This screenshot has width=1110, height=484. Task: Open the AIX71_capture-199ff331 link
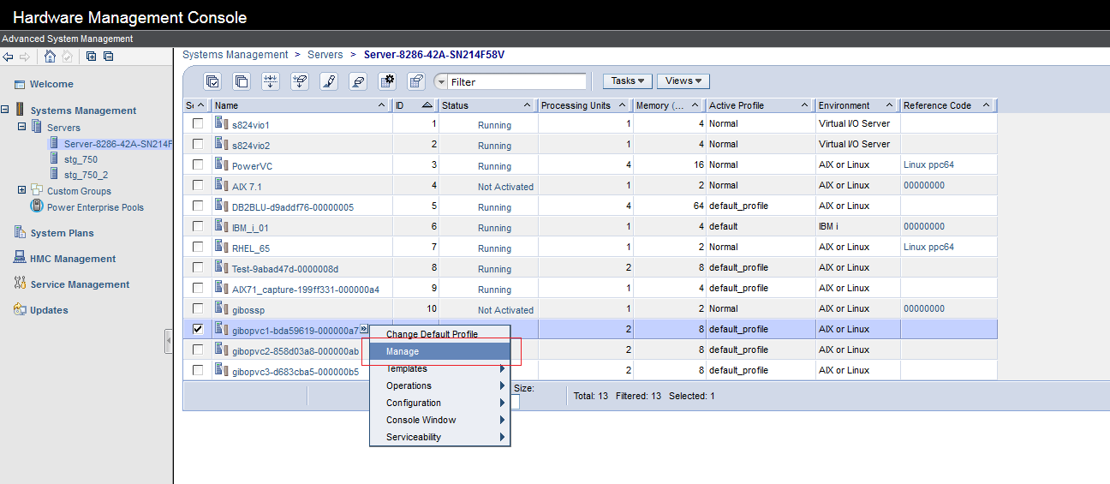tap(306, 290)
